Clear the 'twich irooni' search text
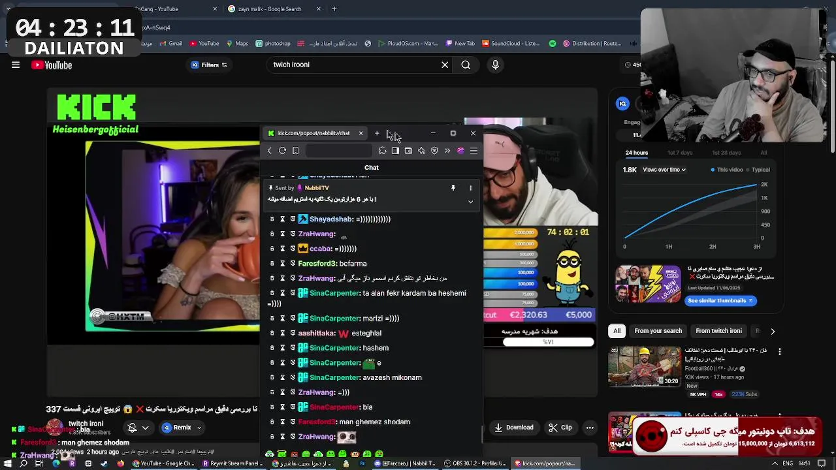 click(445, 65)
